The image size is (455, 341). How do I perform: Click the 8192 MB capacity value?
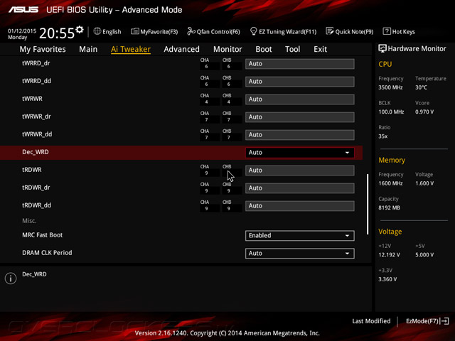pos(389,207)
